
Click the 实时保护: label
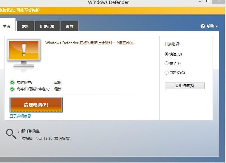tap(24, 83)
